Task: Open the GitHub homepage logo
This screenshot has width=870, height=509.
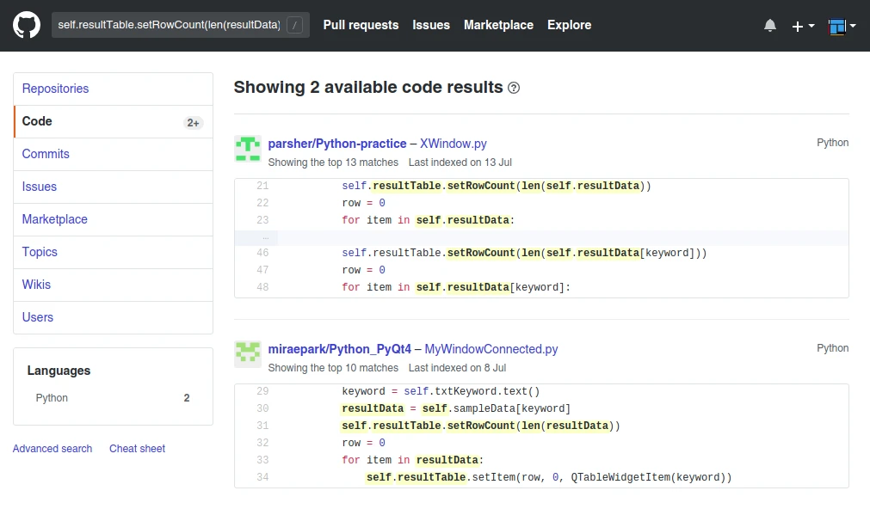Action: (x=27, y=25)
